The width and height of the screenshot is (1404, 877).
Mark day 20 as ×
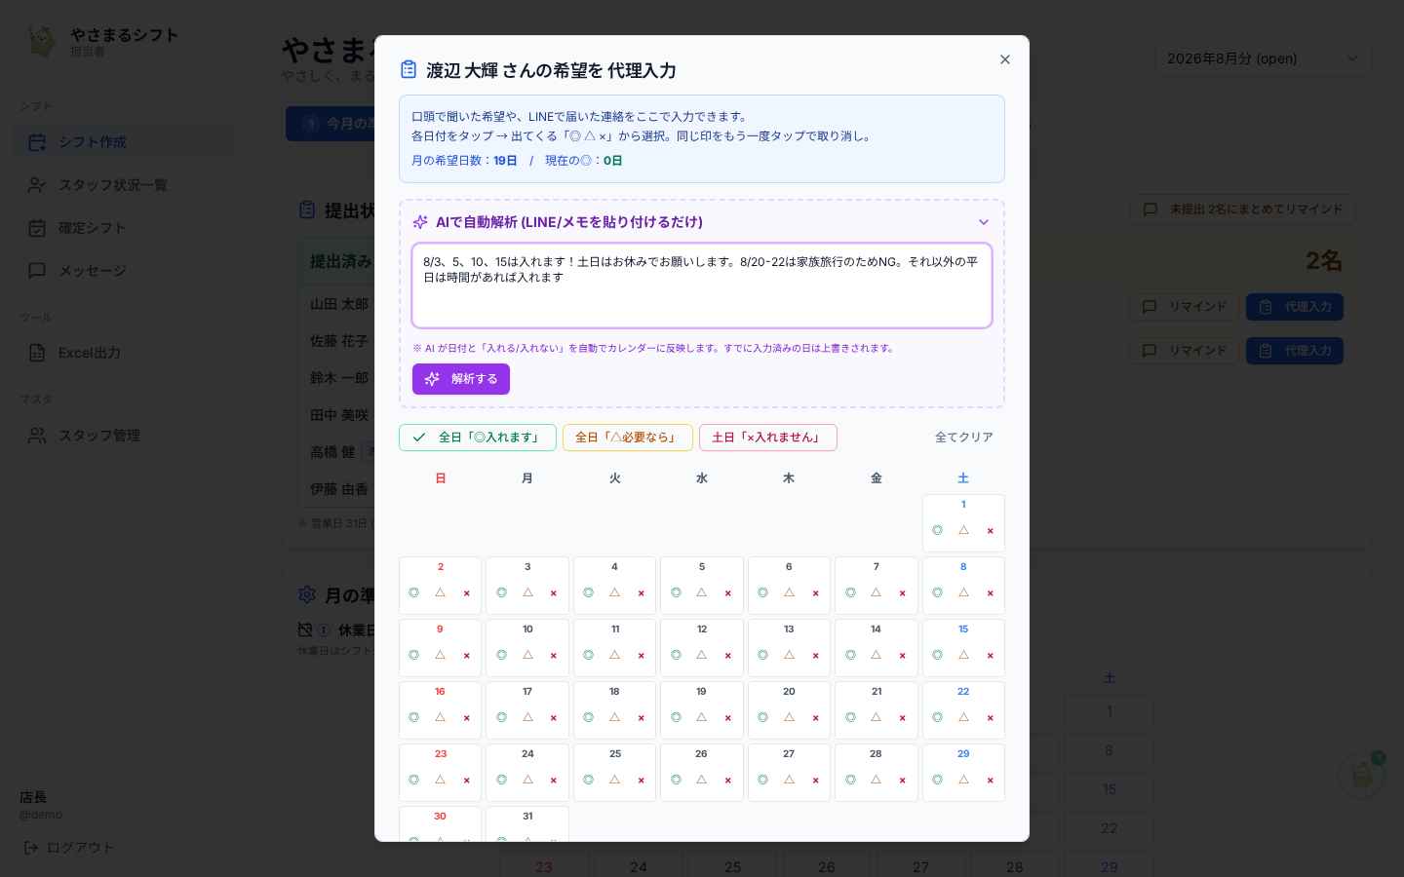(815, 717)
